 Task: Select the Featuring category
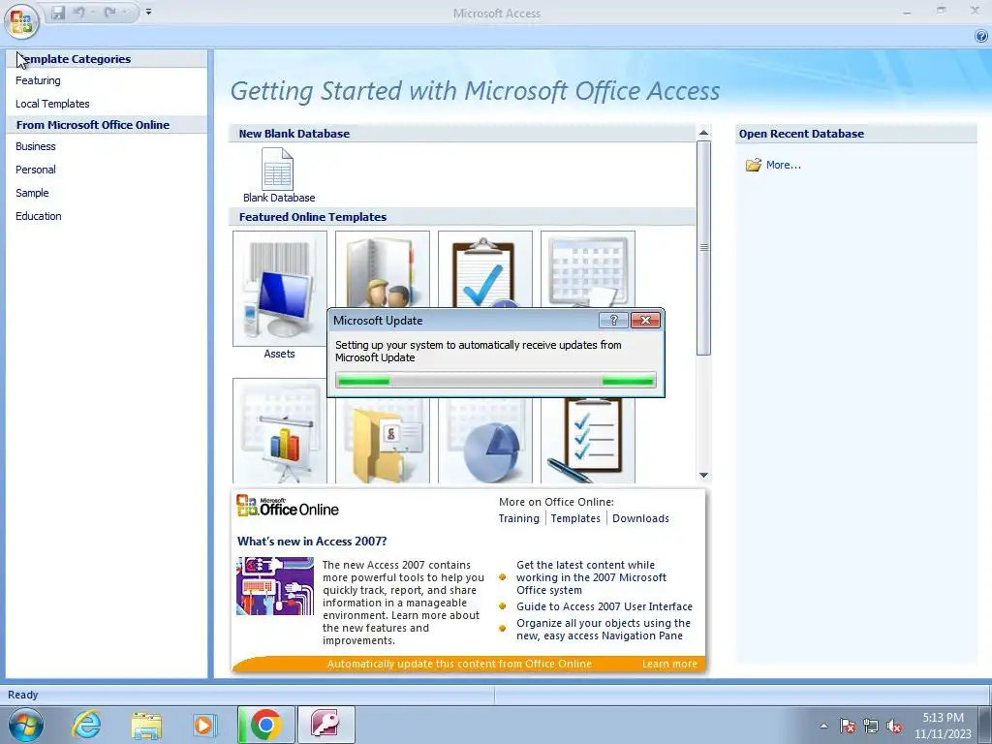(x=38, y=80)
